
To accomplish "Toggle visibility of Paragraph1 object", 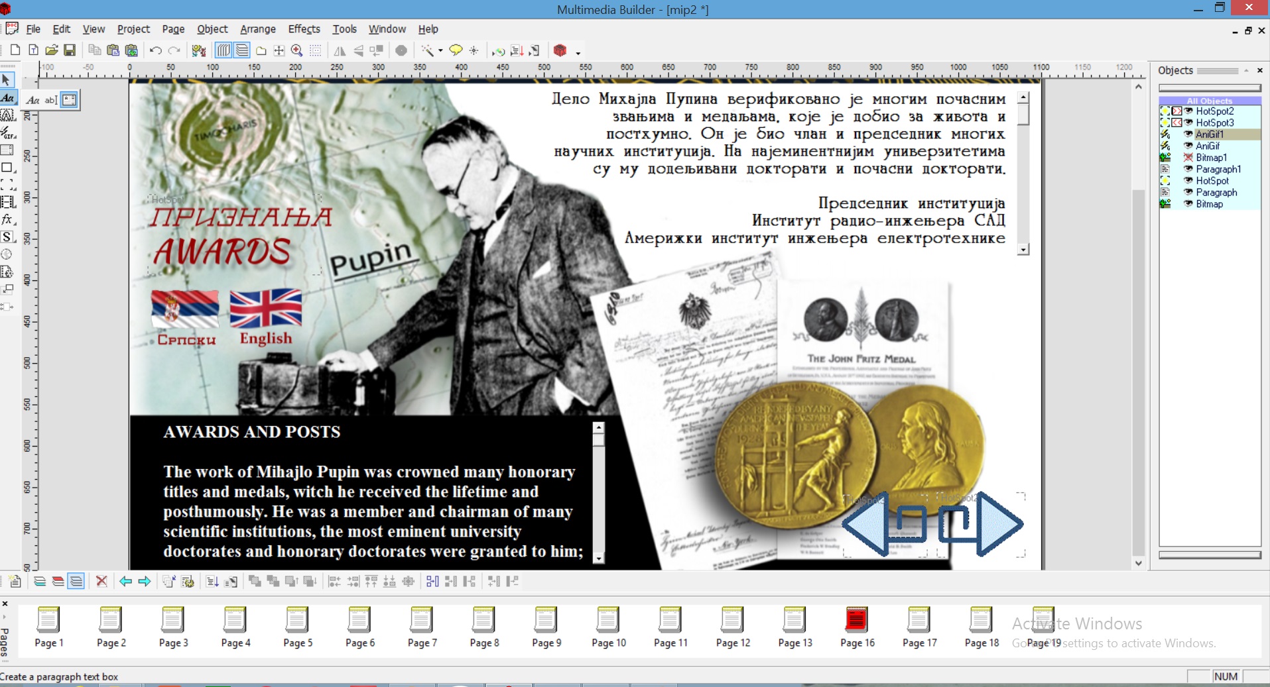I will 1188,169.
